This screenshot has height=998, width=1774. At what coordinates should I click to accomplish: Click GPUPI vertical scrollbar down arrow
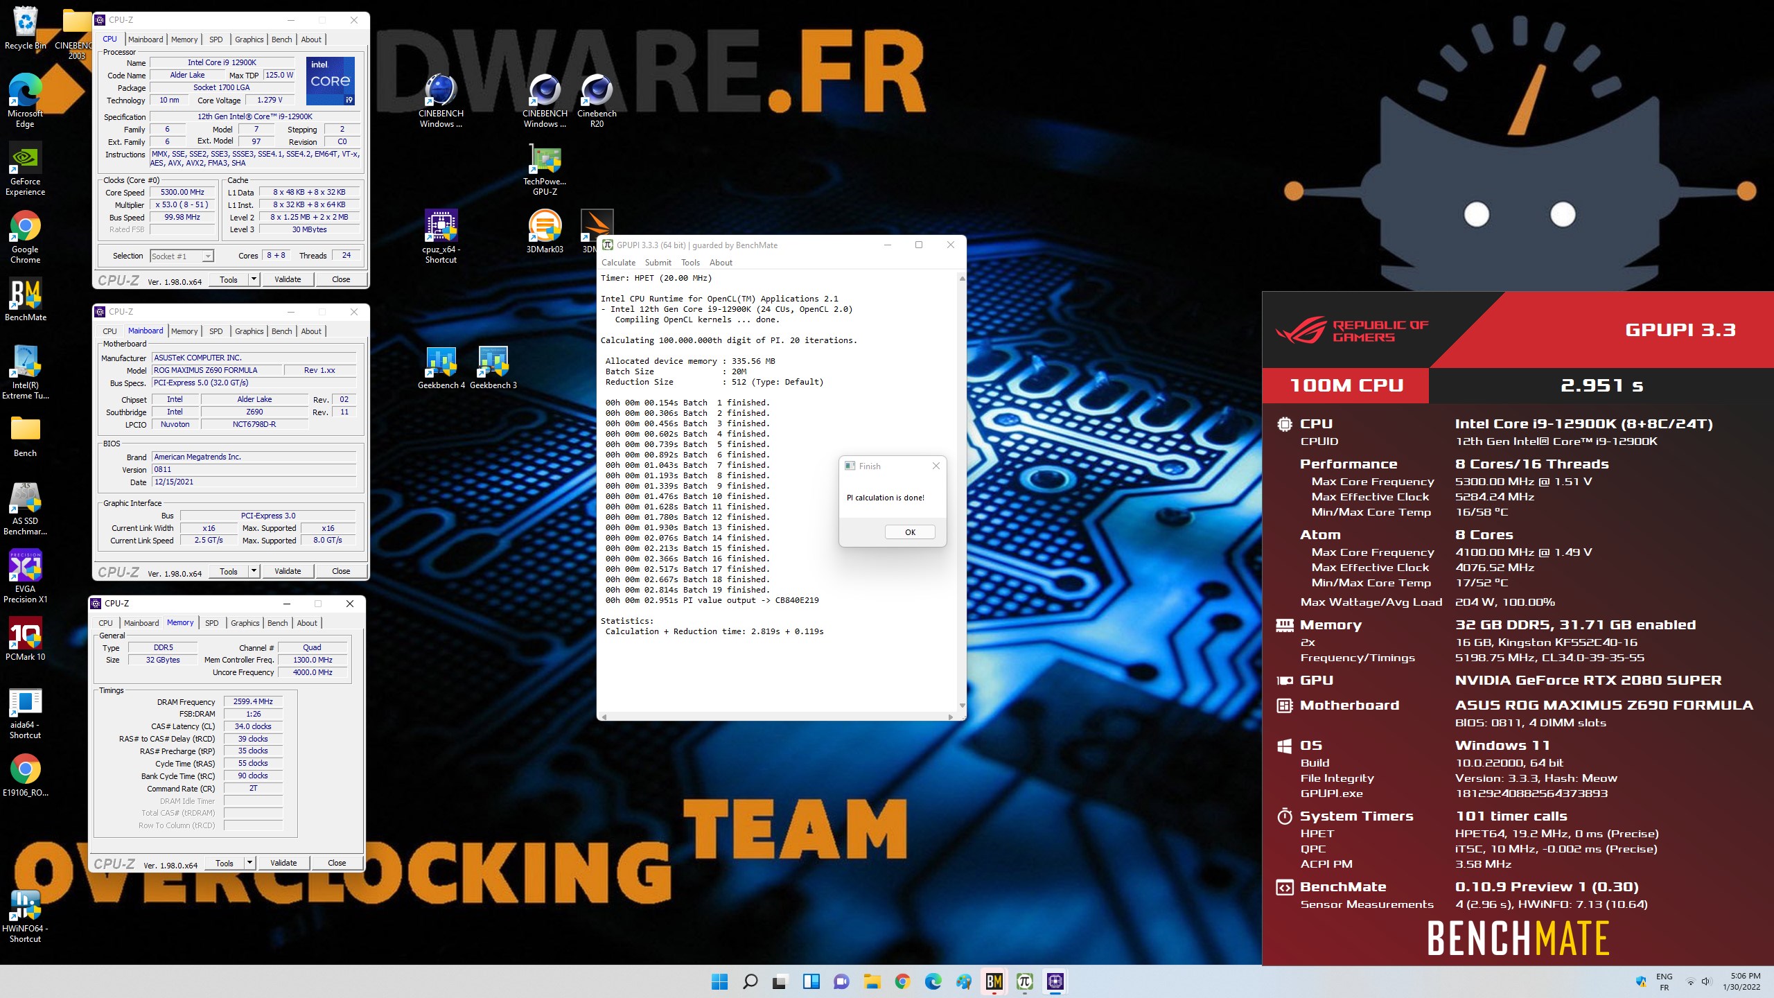(962, 706)
